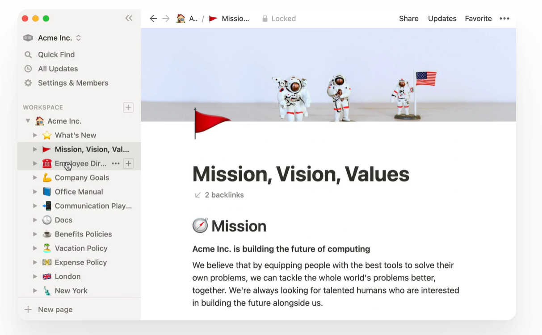
Task: Collapse the Acme Inc. workspace tree
Action: [x=28, y=121]
